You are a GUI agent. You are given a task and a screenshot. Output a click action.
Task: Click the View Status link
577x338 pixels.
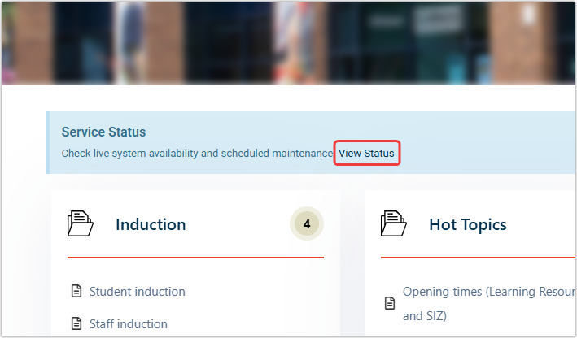click(366, 153)
